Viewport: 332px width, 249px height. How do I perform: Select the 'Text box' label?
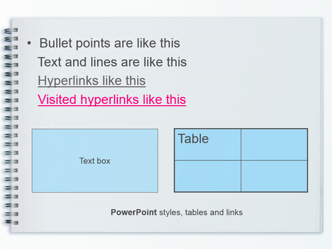click(x=95, y=161)
